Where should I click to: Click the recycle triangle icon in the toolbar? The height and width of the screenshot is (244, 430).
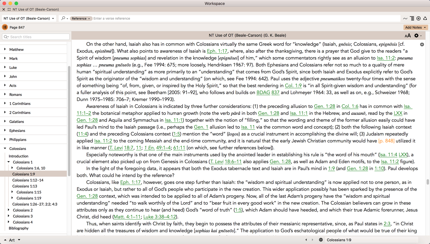[x=425, y=18]
